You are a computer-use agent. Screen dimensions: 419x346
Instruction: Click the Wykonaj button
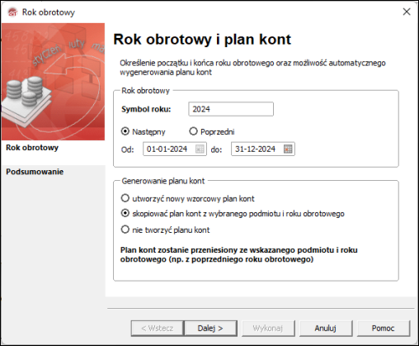point(268,329)
